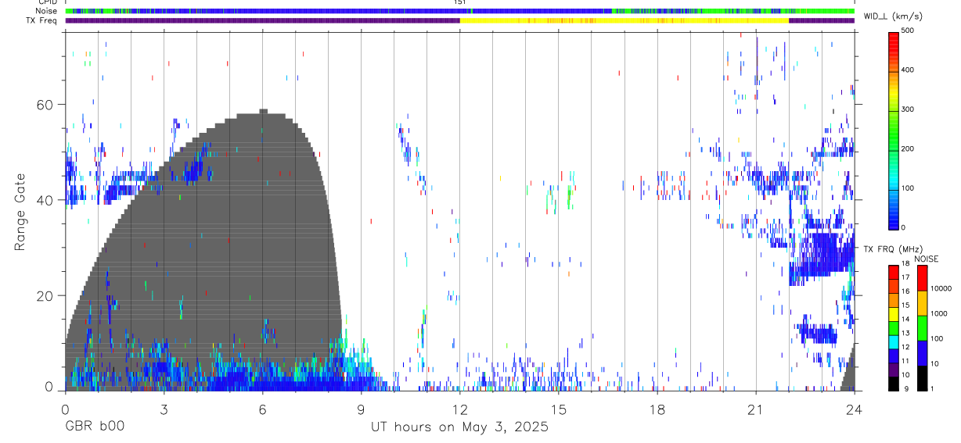This screenshot has width=961, height=443.
Task: Click x-axis tick label '6'
Action: pos(262,409)
